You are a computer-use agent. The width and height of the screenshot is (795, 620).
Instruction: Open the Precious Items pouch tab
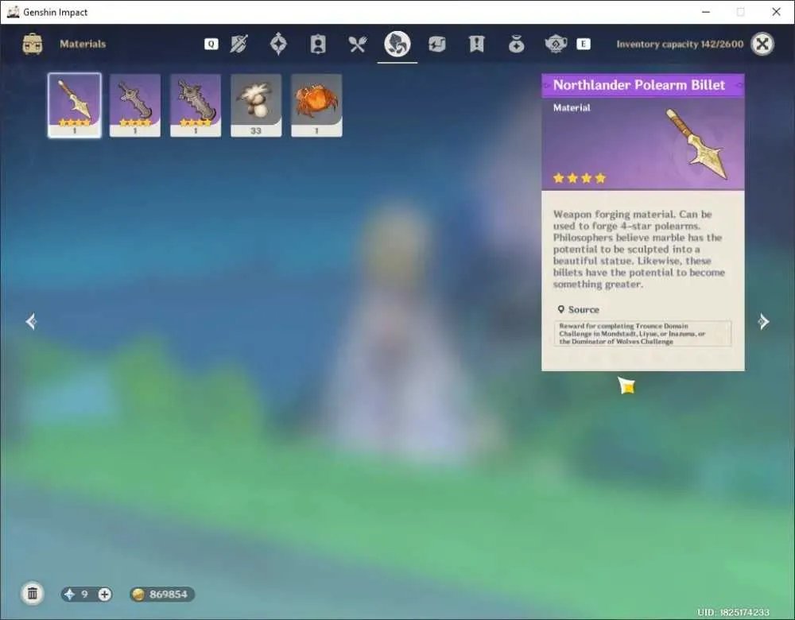(x=516, y=44)
